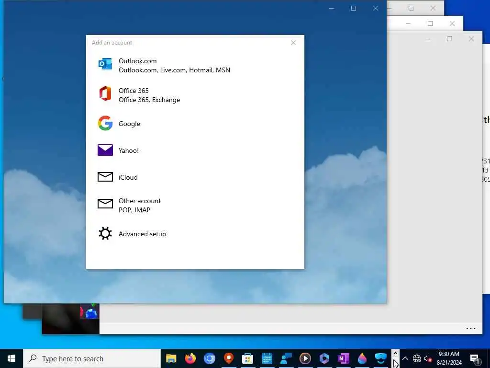The image size is (490, 368).
Task: Click the Advanced setup gear icon
Action: 105,233
